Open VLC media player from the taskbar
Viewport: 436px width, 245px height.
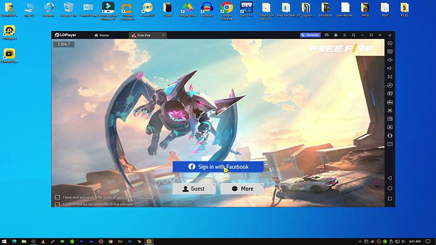[x=43, y=241]
